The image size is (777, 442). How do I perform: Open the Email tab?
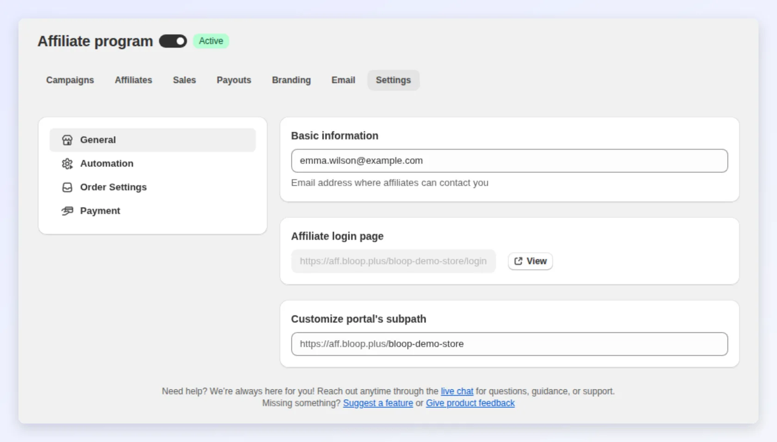[x=343, y=80]
